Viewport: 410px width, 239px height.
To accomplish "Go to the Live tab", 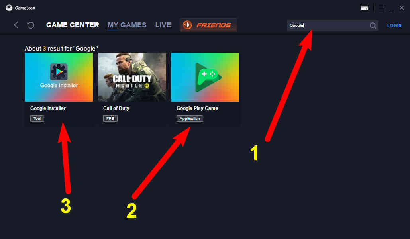I will point(163,25).
